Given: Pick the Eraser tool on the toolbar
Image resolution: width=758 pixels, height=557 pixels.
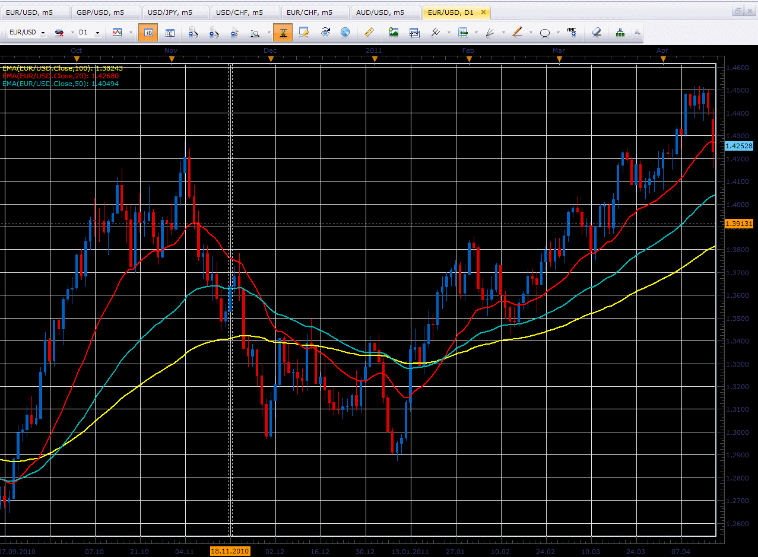Looking at the screenshot, I should (x=596, y=33).
